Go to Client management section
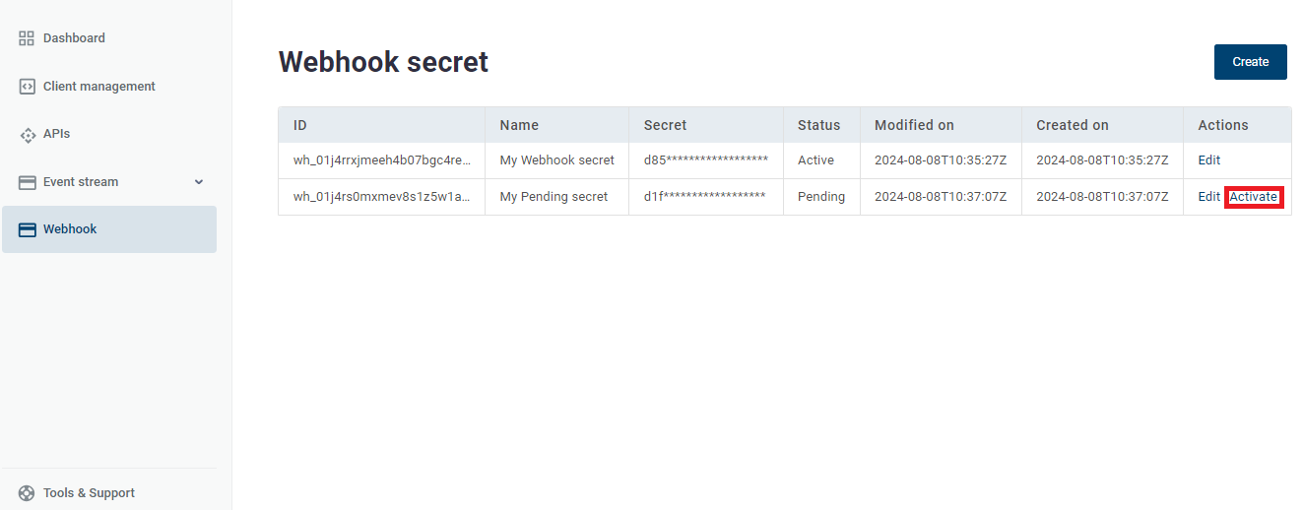The width and height of the screenshot is (1303, 510). pos(98,87)
